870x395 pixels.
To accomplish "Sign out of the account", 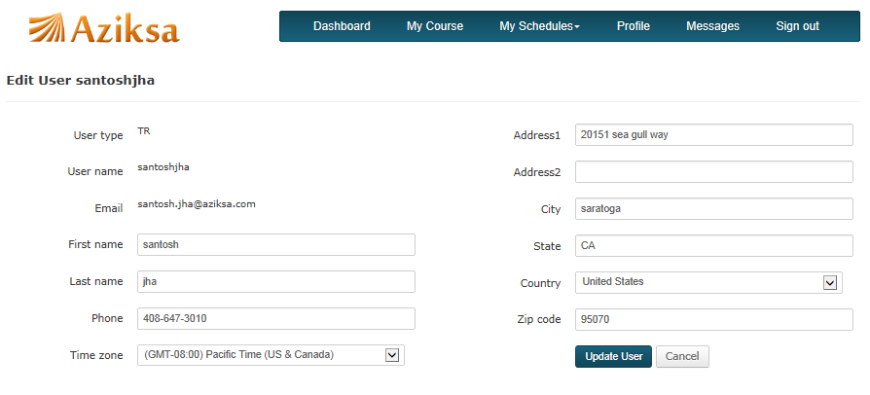I will click(x=797, y=26).
